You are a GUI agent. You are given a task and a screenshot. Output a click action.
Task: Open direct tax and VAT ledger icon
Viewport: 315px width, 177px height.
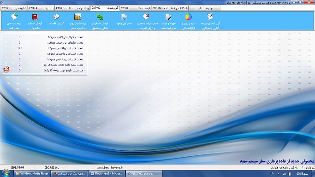pos(146,17)
